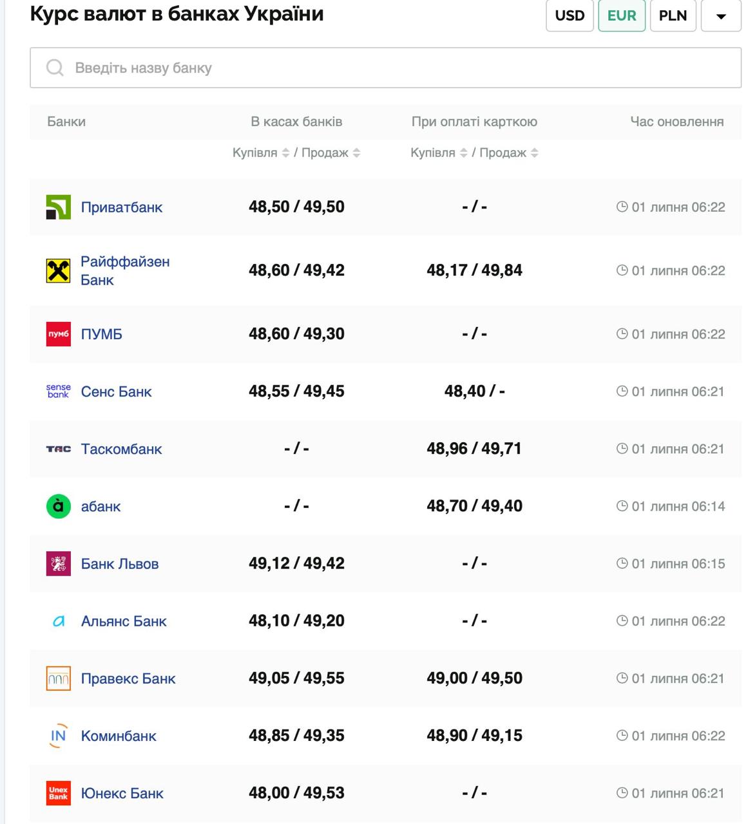Open the more currencies dropdown arrow

pyautogui.click(x=721, y=15)
